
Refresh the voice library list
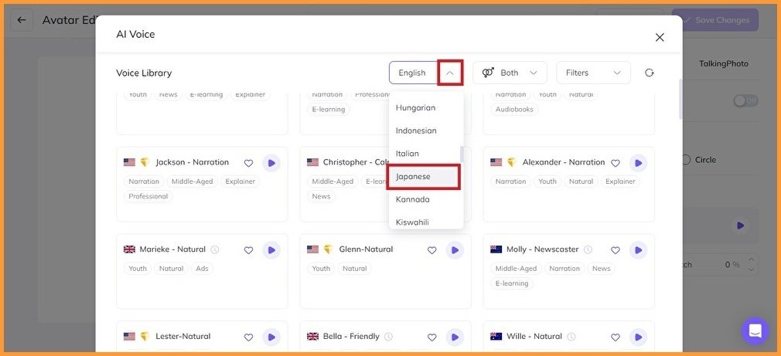tap(649, 73)
